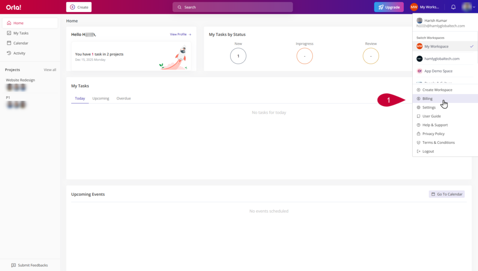Image resolution: width=478 pixels, height=271 pixels.
Task: Click Submit Feedbacks at bottom left
Action: [x=30, y=265]
